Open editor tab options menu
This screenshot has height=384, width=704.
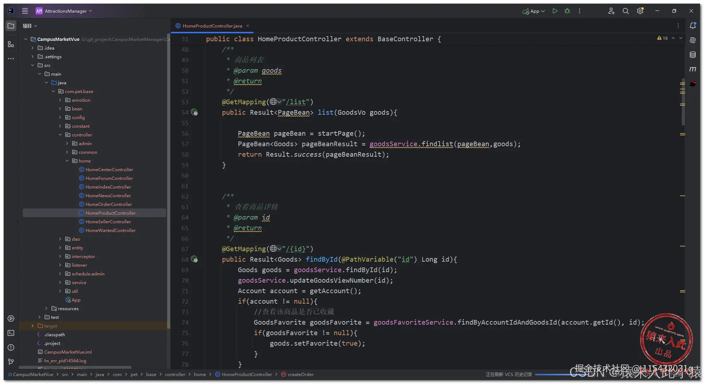678,26
